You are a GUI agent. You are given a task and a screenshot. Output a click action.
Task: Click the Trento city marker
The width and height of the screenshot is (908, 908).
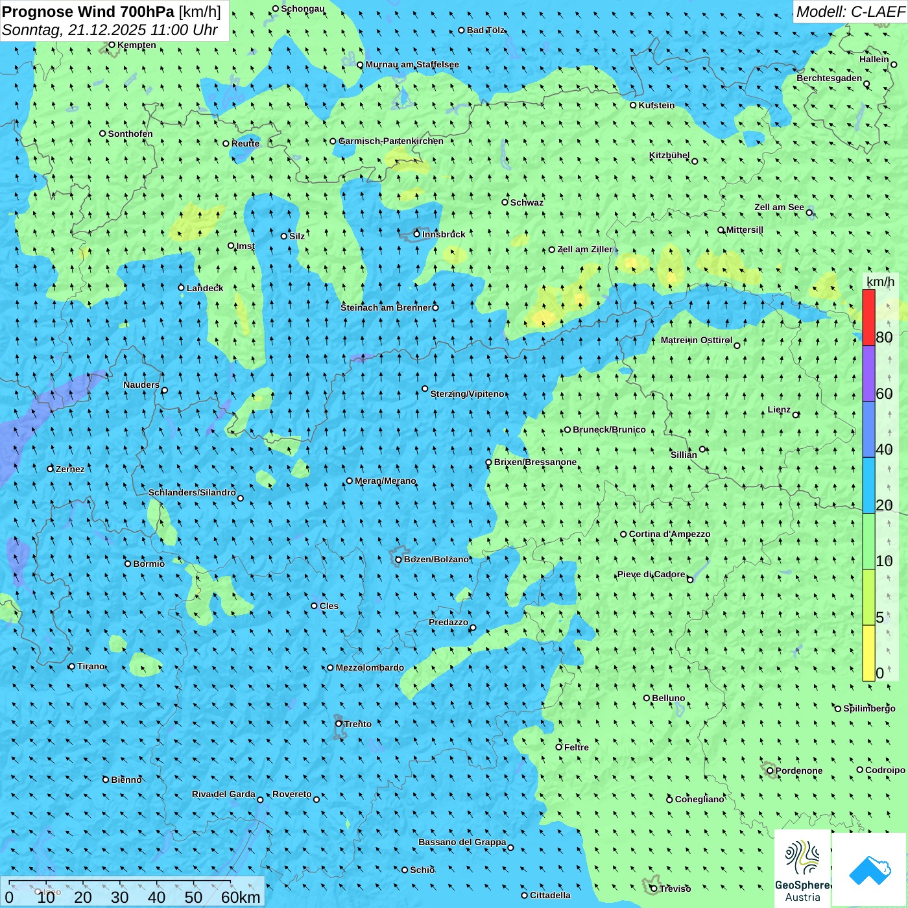[339, 724]
